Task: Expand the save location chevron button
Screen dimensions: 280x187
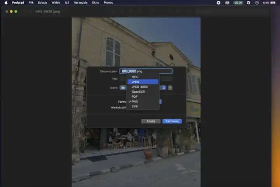Action: pos(170,88)
